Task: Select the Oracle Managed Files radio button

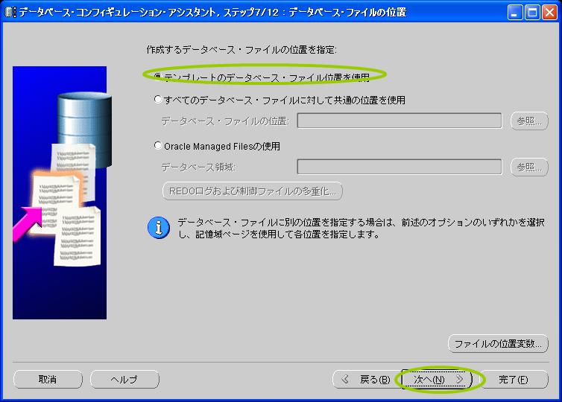Action: coord(158,145)
